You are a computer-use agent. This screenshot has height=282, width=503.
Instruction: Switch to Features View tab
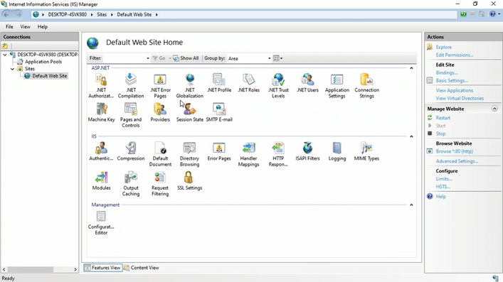pyautogui.click(x=103, y=268)
